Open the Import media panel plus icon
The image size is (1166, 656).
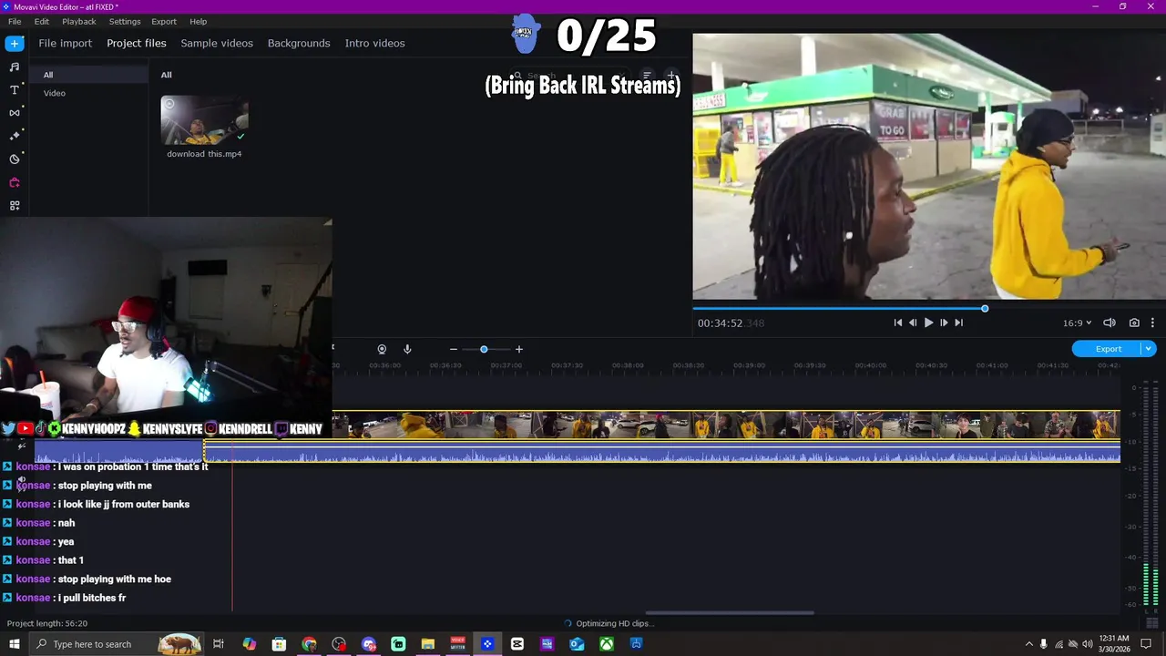coord(14,43)
